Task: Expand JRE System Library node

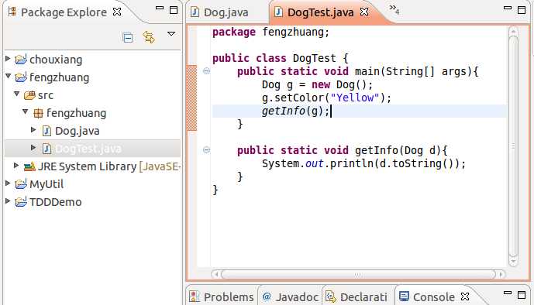Action: [16, 165]
